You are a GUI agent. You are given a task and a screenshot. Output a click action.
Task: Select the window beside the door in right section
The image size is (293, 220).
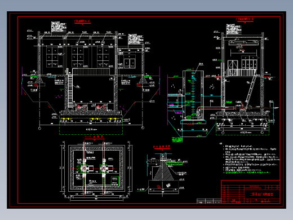(249, 63)
